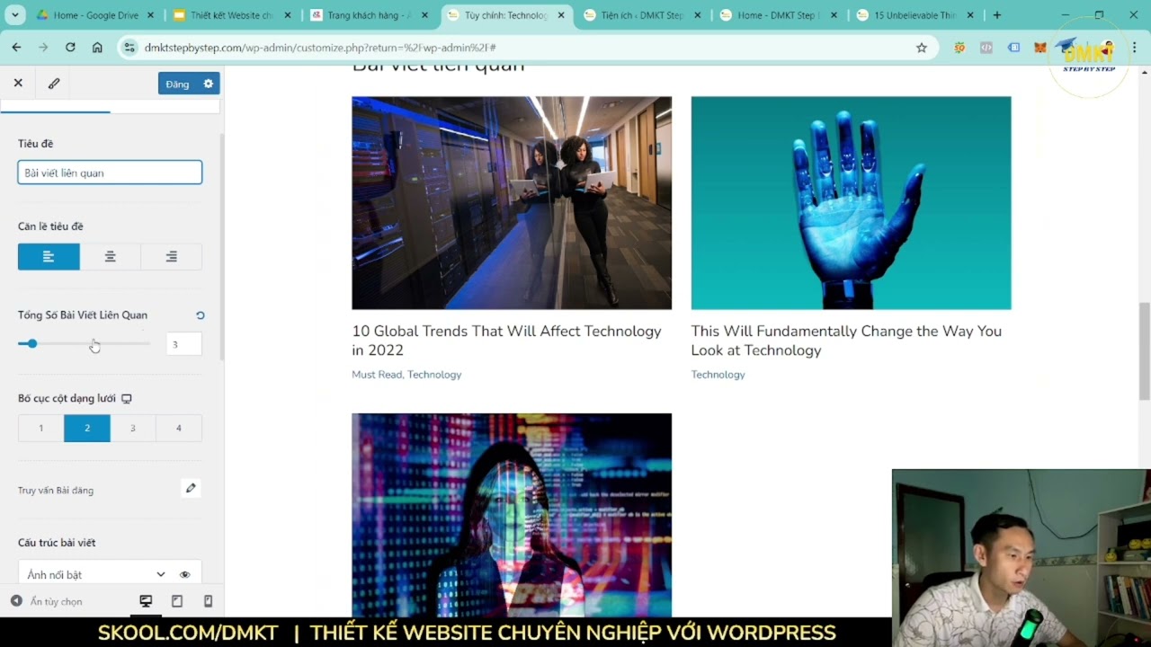This screenshot has height=647, width=1151.
Task: Click device icon beside Bố cục cột dạng lưới
Action: (127, 398)
